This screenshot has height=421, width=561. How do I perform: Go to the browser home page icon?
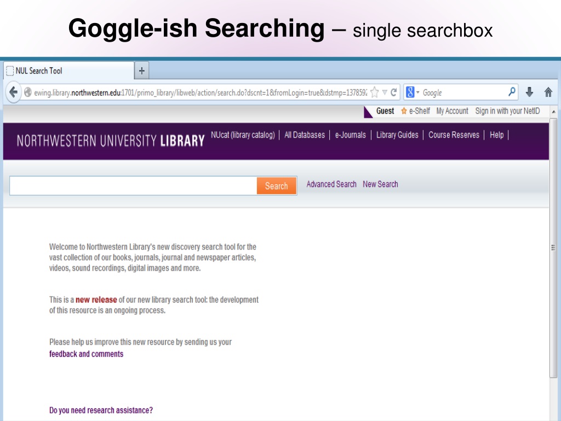[x=548, y=92]
